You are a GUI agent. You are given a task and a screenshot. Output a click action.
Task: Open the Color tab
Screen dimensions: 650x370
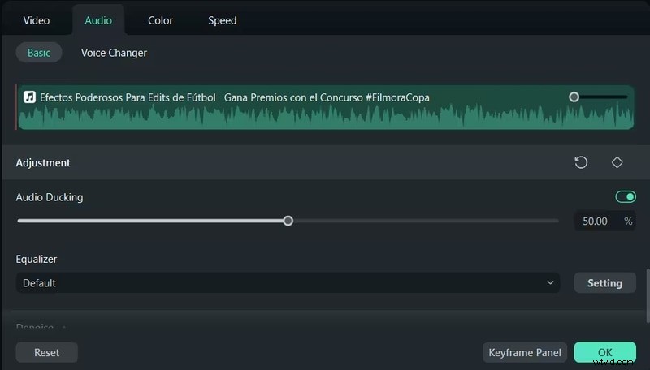click(x=160, y=20)
